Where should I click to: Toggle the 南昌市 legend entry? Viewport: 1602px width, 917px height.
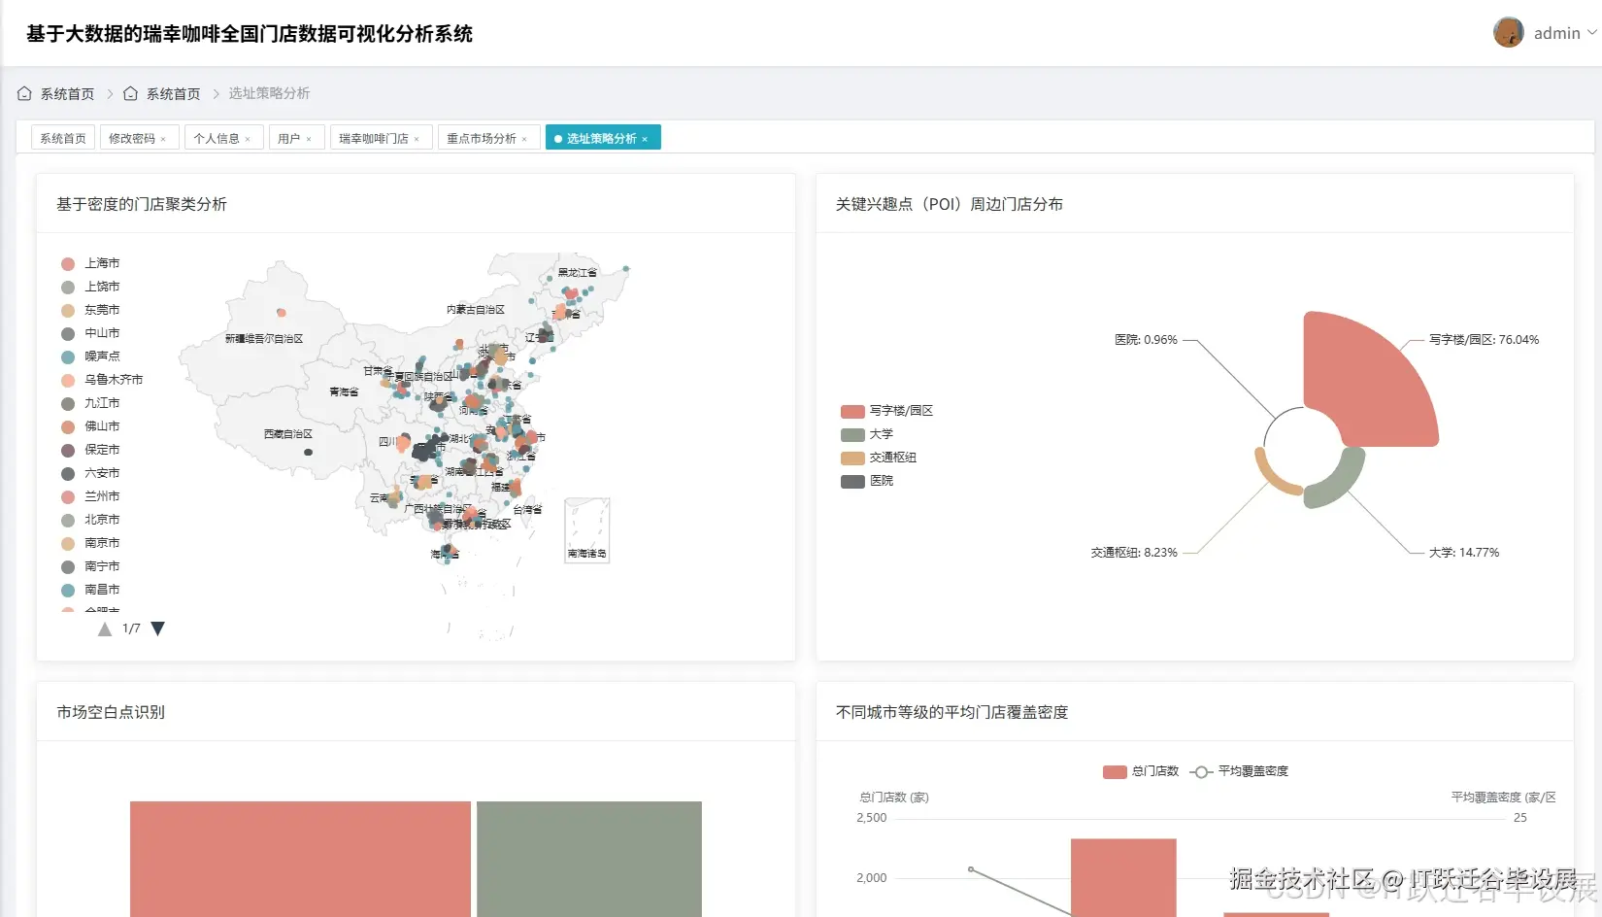click(x=90, y=590)
